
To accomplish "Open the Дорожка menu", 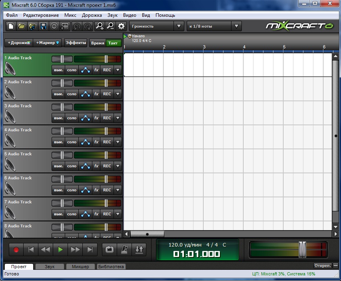I will pos(92,15).
